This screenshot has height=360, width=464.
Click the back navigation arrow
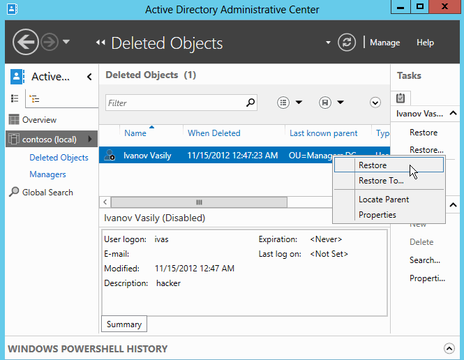26,42
